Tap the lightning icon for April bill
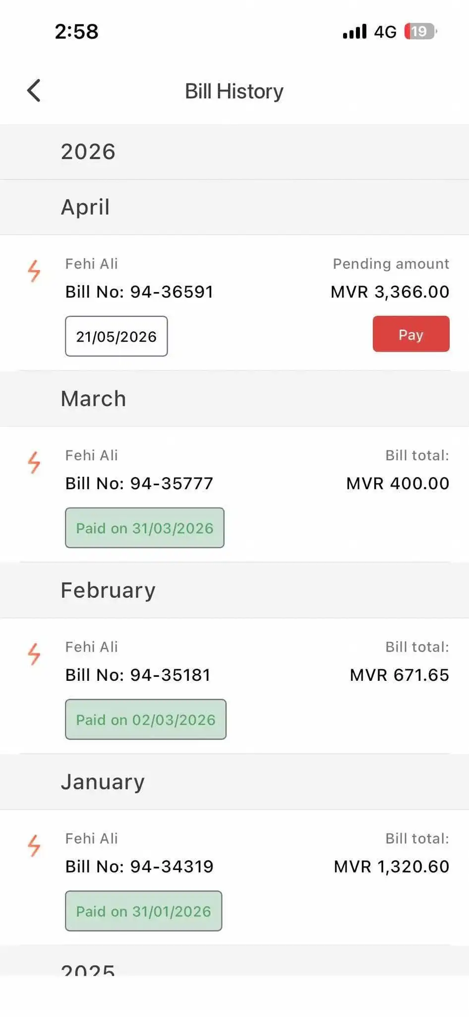469x1017 pixels. pyautogui.click(x=34, y=271)
